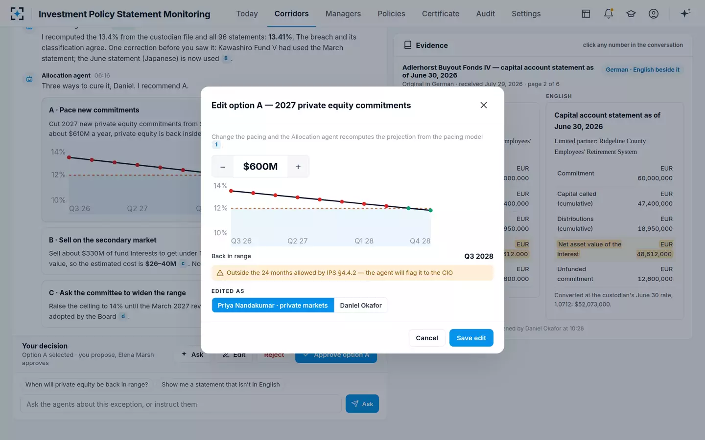Click the 18,950,000 distributions figure

tap(655, 229)
